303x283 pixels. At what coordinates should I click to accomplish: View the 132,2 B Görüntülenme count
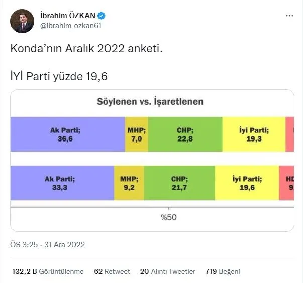point(48,271)
